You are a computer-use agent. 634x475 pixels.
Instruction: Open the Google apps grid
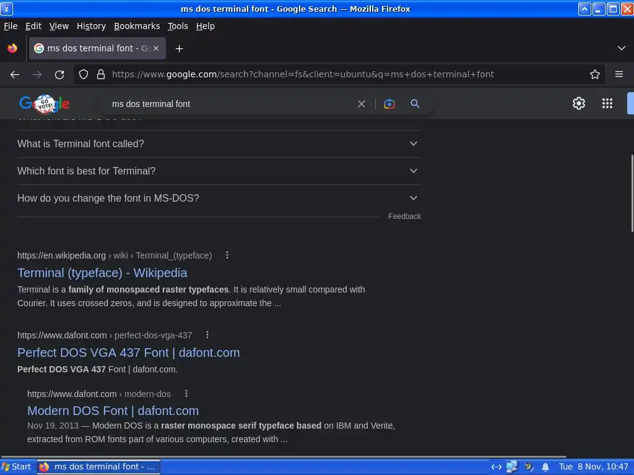[x=607, y=103]
